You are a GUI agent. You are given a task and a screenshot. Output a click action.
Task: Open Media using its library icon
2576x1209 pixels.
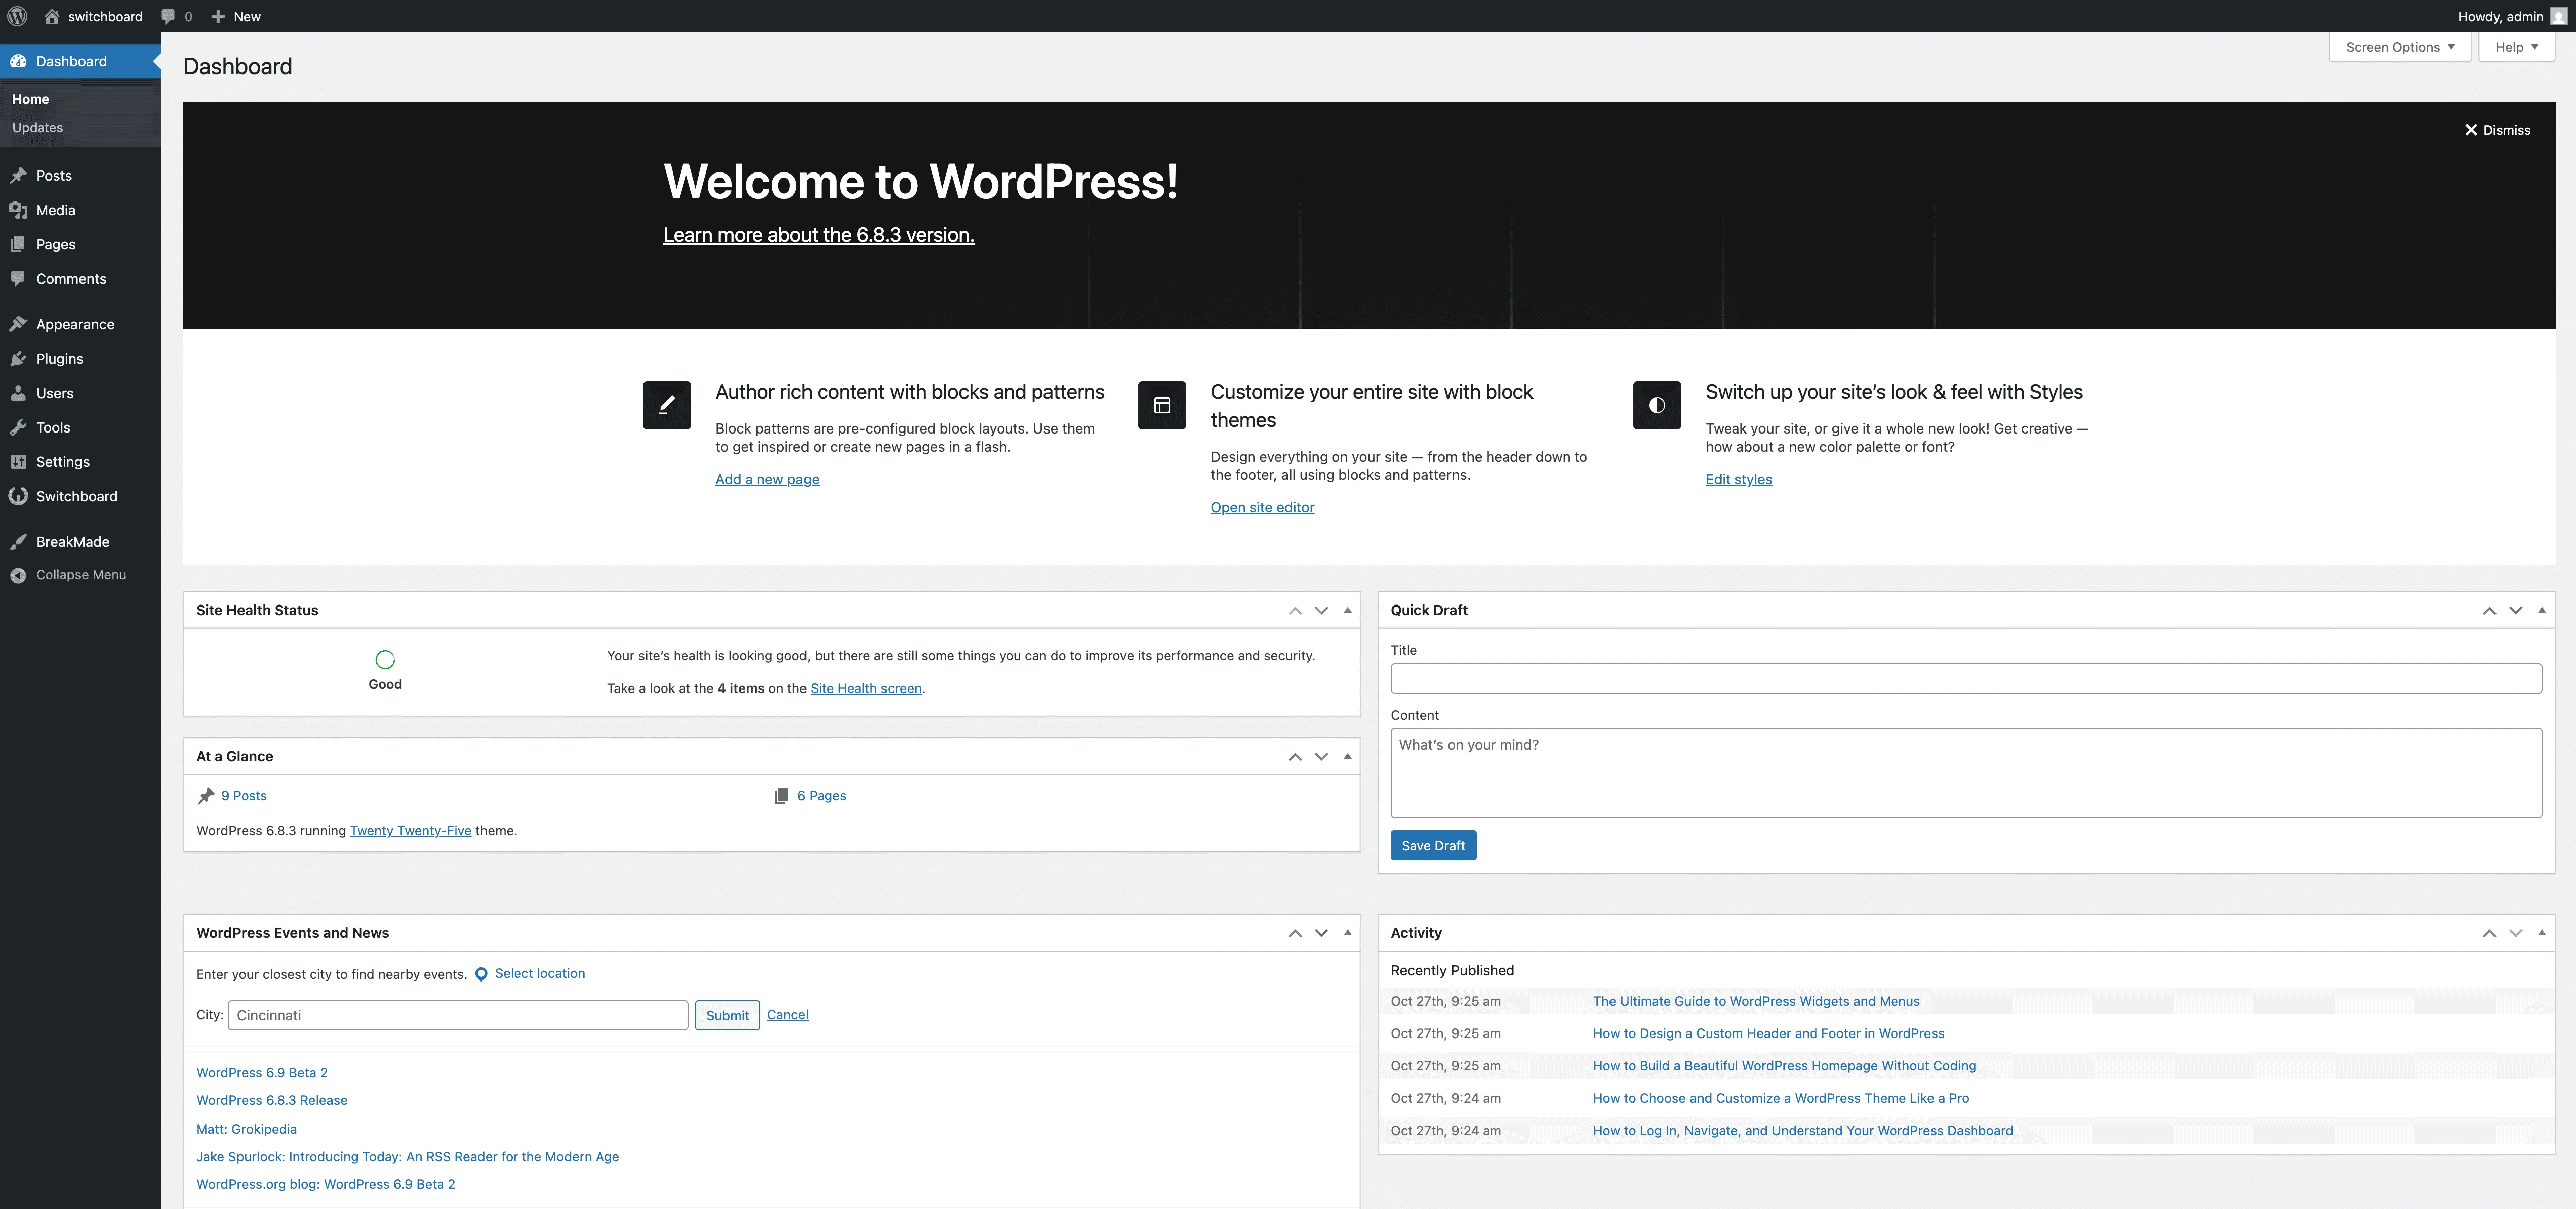[19, 210]
